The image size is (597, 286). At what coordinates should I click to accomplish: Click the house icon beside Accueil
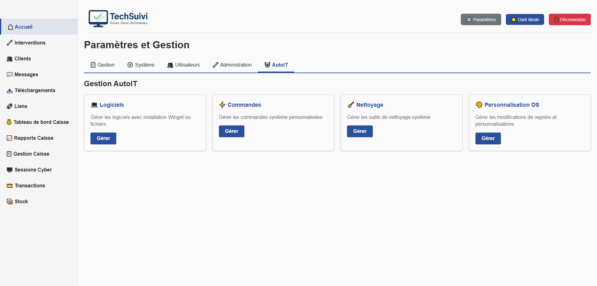pyautogui.click(x=10, y=27)
